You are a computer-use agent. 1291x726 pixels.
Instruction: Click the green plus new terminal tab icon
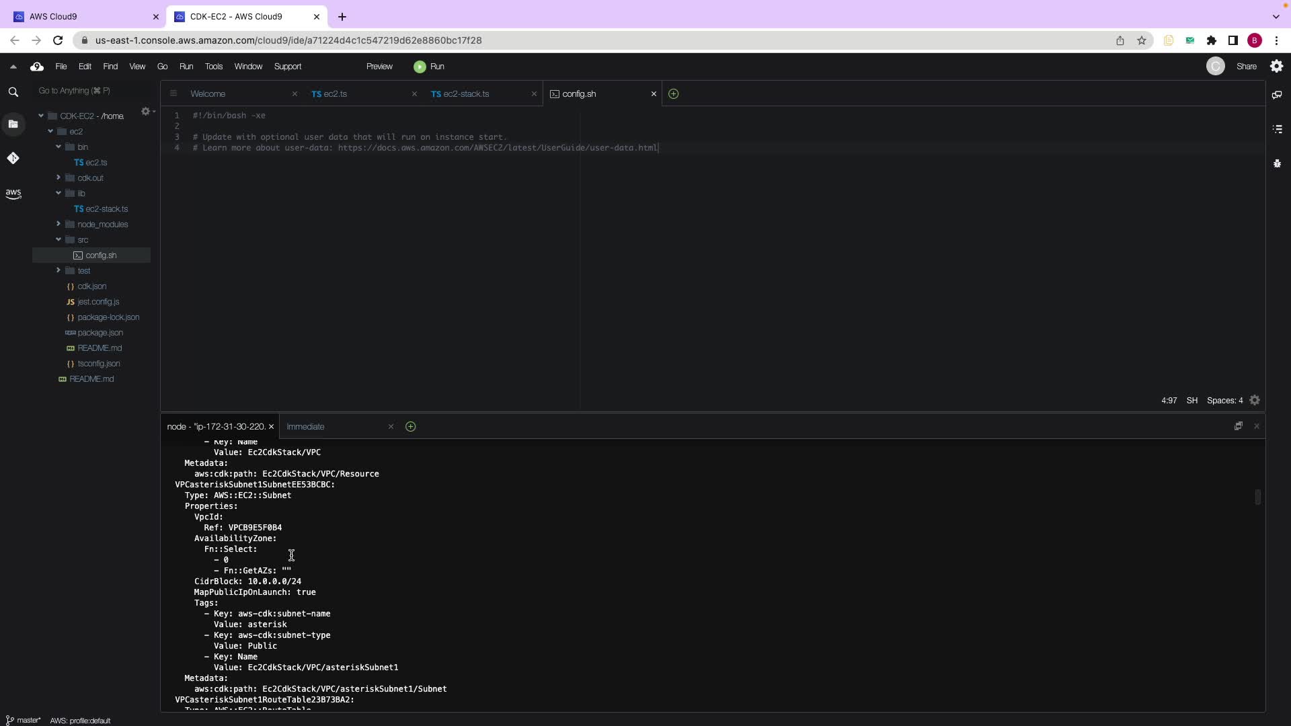tap(410, 427)
